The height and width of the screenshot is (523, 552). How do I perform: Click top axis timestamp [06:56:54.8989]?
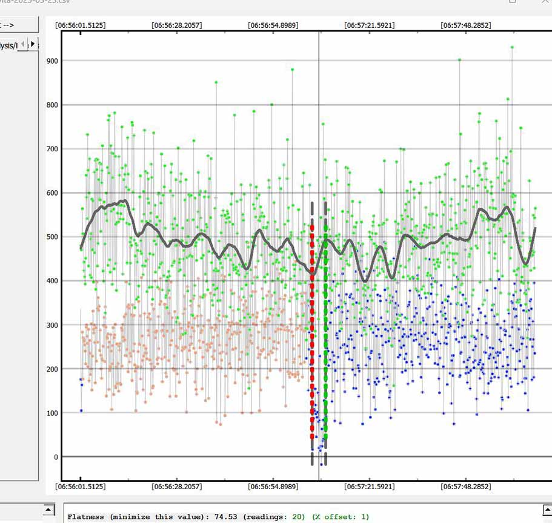(x=273, y=25)
